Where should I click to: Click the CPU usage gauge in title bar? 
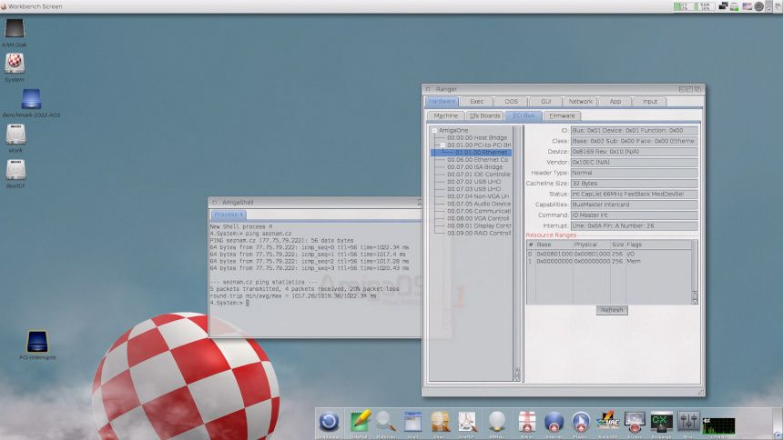pos(682,6)
